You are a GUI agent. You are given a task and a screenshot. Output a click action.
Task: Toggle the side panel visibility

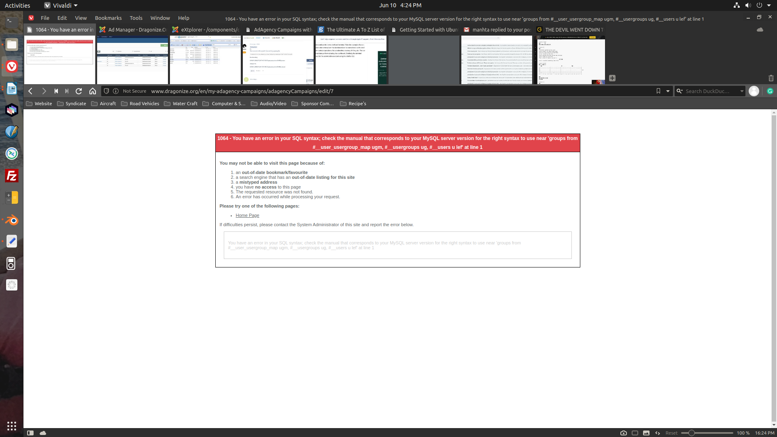tap(30, 433)
